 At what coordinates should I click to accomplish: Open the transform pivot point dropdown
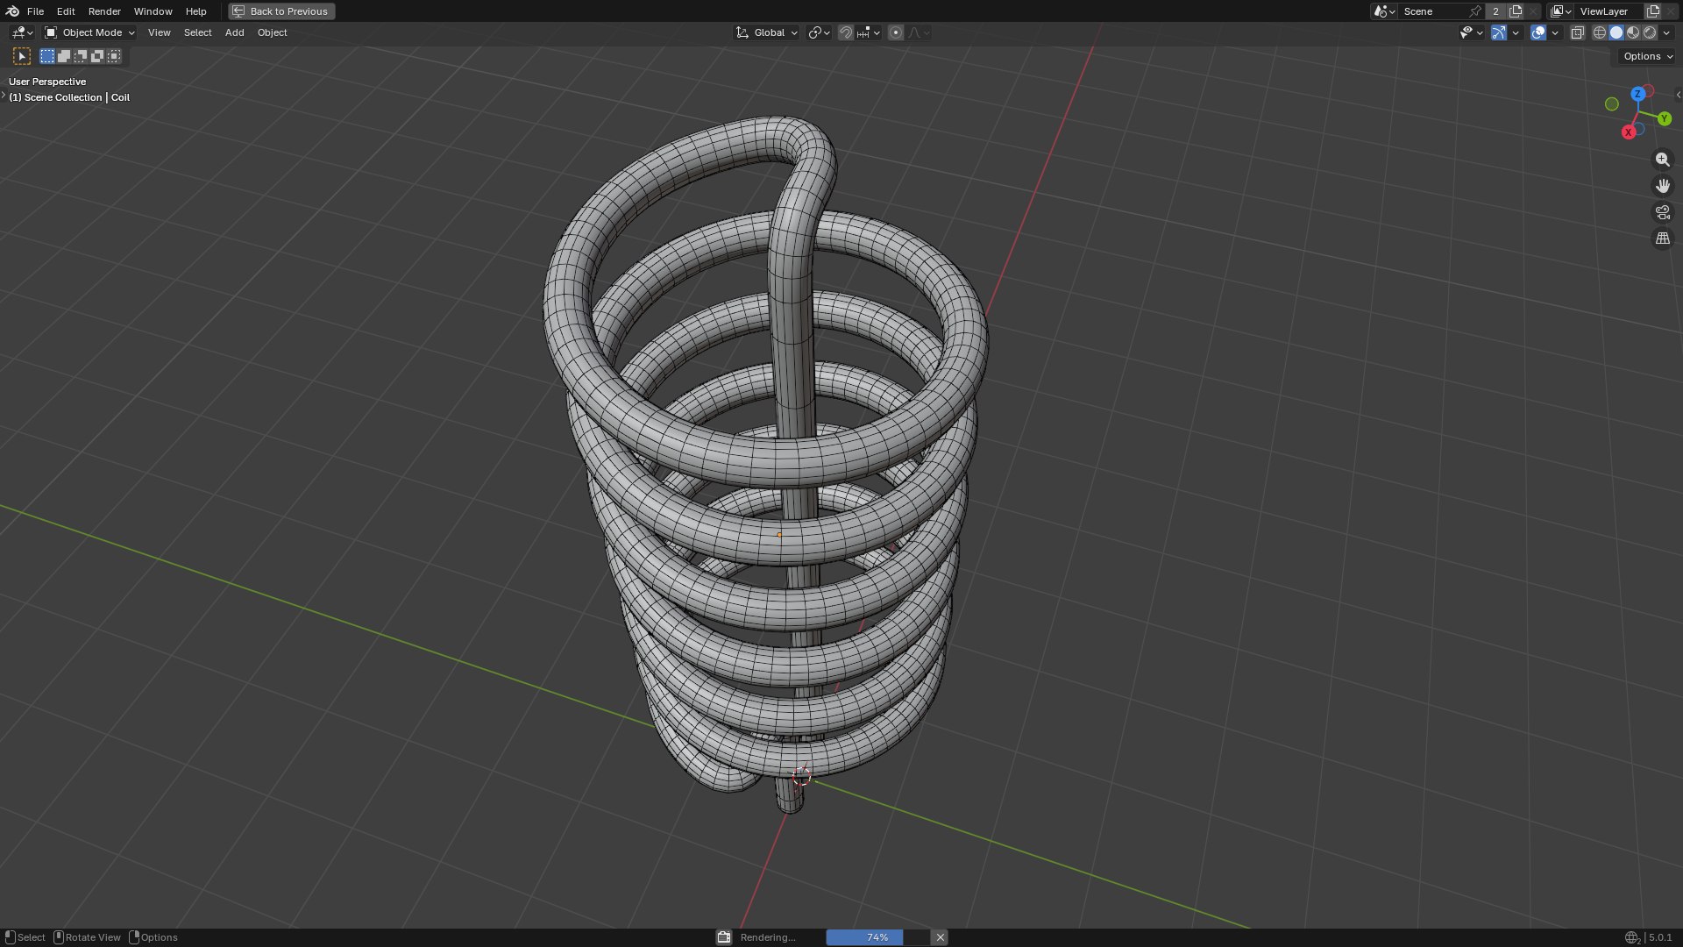pyautogui.click(x=819, y=32)
